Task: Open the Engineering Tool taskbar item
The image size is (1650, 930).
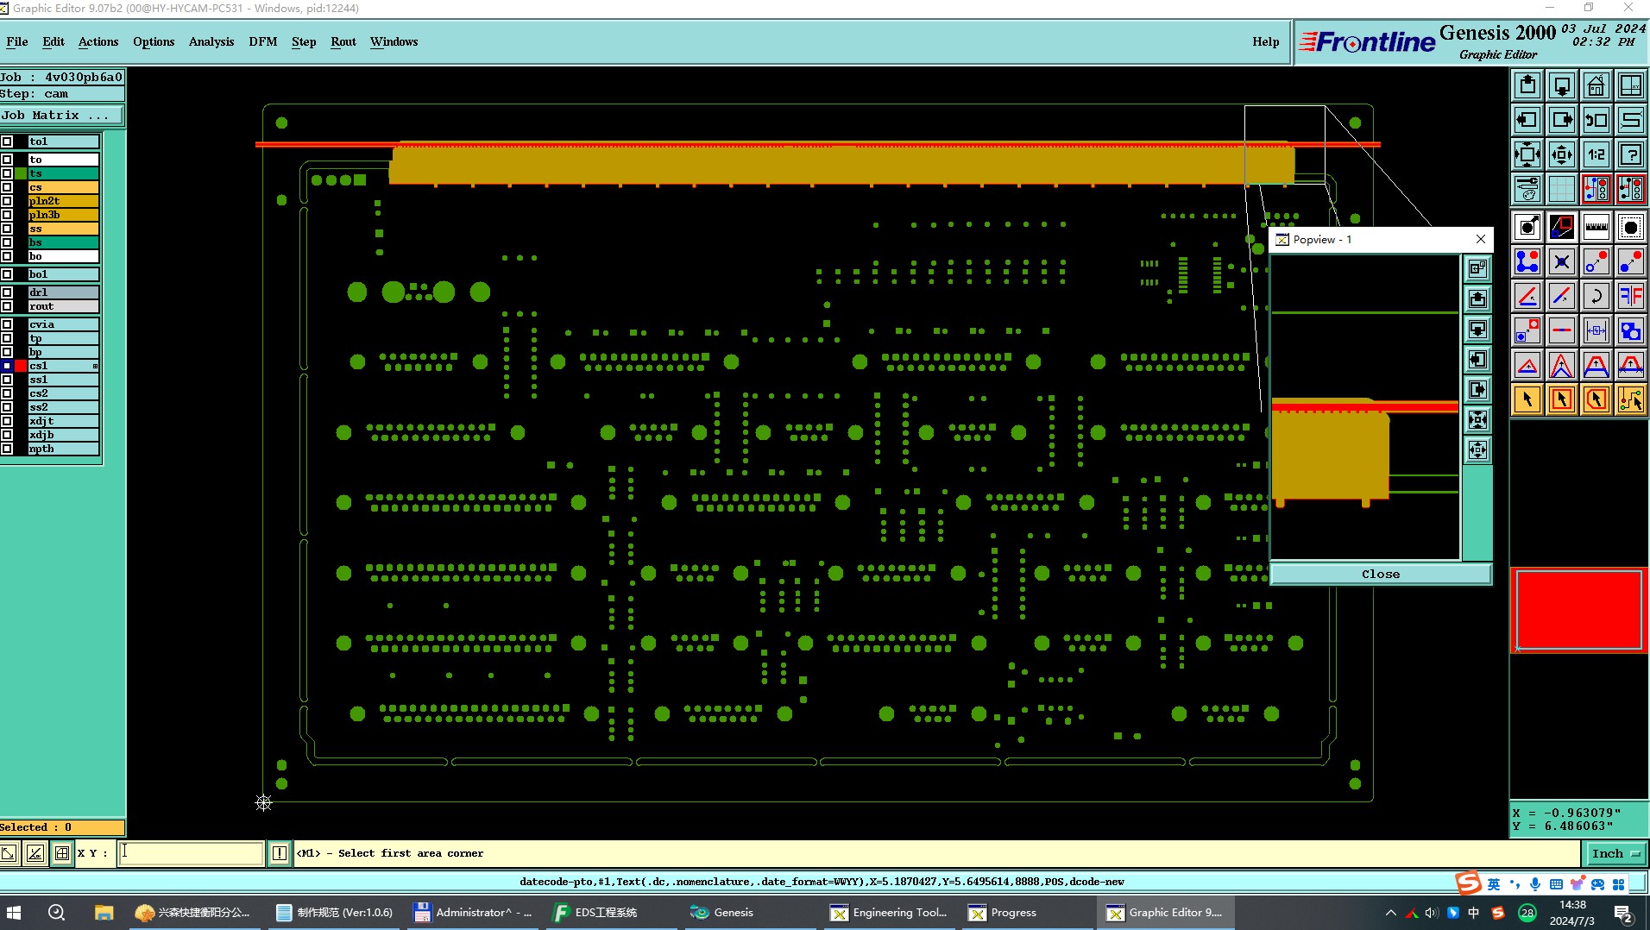Action: click(x=889, y=912)
